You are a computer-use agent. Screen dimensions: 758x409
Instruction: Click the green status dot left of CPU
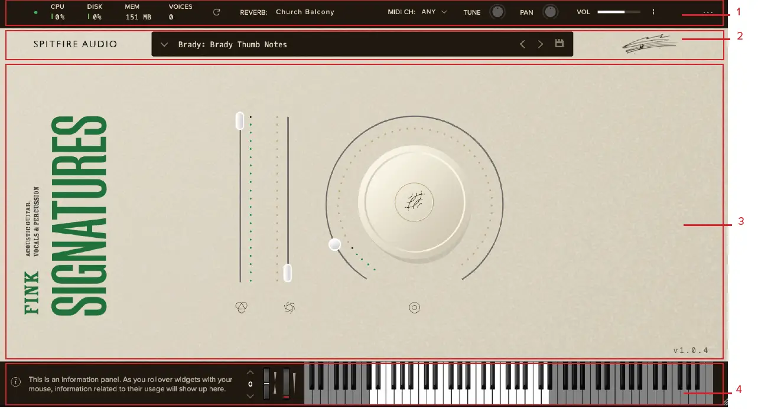point(35,12)
